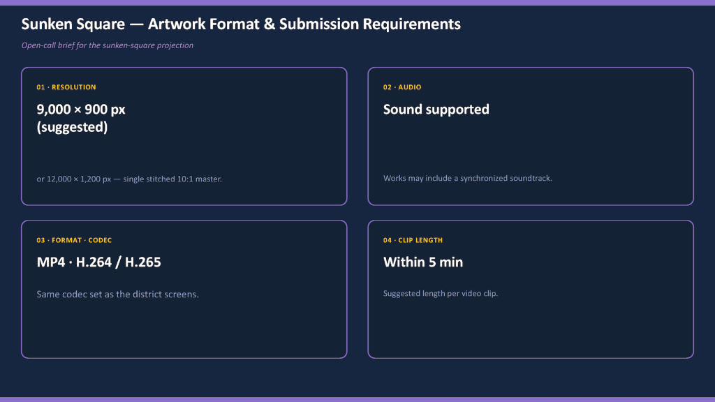The image size is (715, 402).
Task: Select the 'Within 5 min' heading
Action: 422,262
